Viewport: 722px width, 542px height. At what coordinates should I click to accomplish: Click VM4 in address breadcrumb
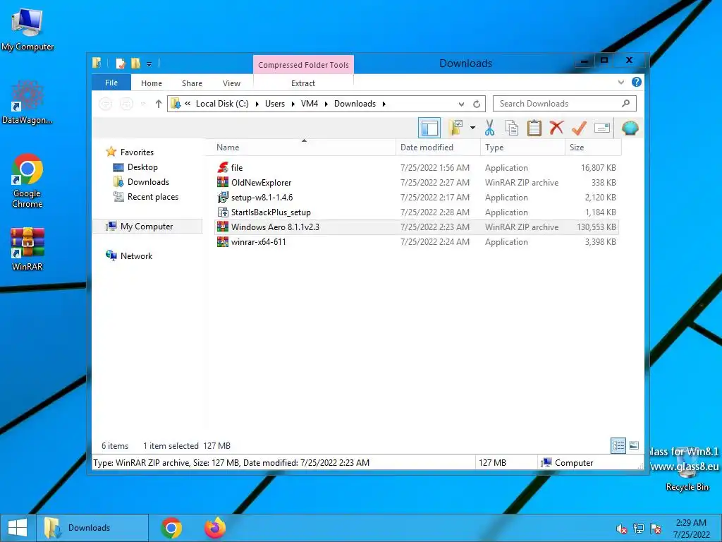[x=310, y=104]
